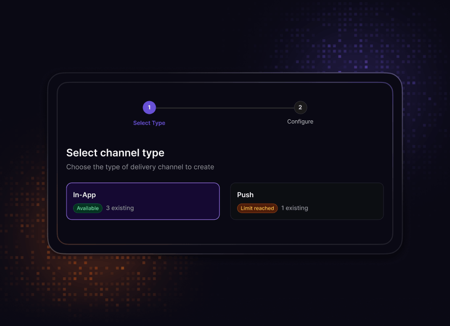
Task: Open the Configure step label
Action: coord(300,122)
